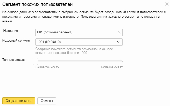The height and width of the screenshot is (106, 170).
Task: Grab the Точность/охват slider handle
Action: pyautogui.click(x=35, y=61)
